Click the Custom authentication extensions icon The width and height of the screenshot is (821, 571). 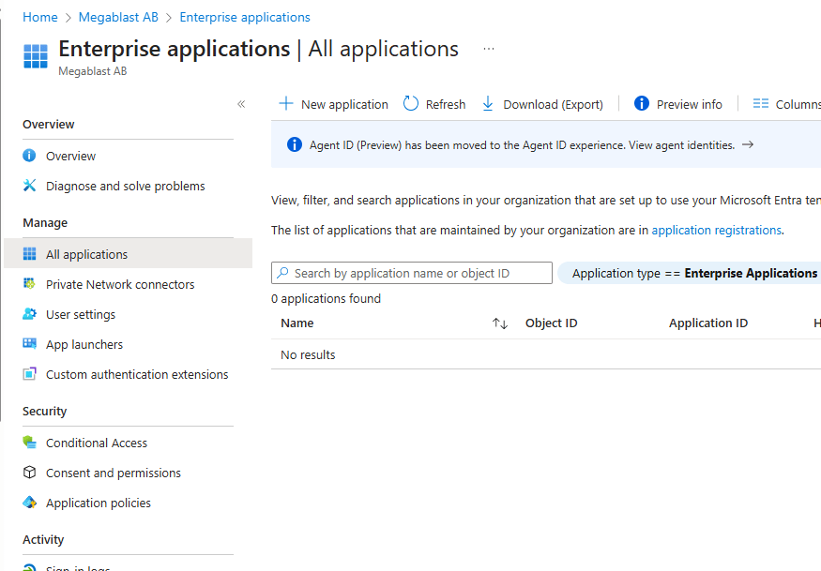point(29,374)
